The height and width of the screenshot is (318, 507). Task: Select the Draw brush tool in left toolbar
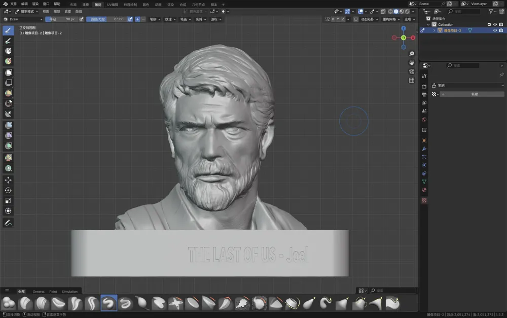[9, 30]
